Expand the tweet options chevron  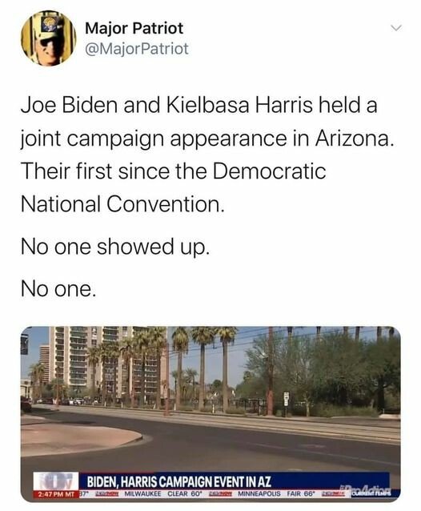point(396,28)
